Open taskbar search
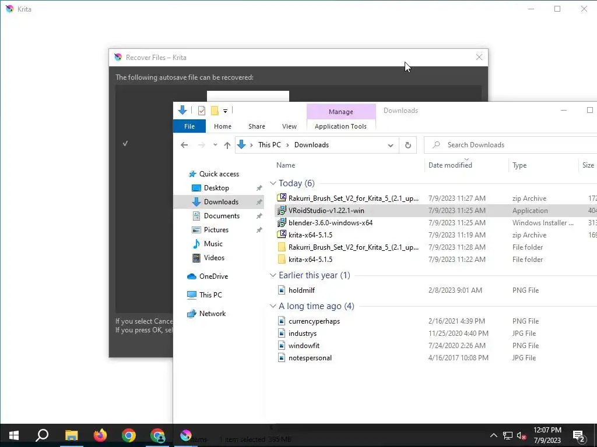597x447 pixels. coord(42,435)
